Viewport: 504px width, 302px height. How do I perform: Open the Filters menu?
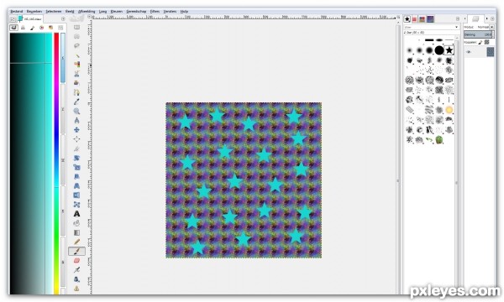[155, 11]
